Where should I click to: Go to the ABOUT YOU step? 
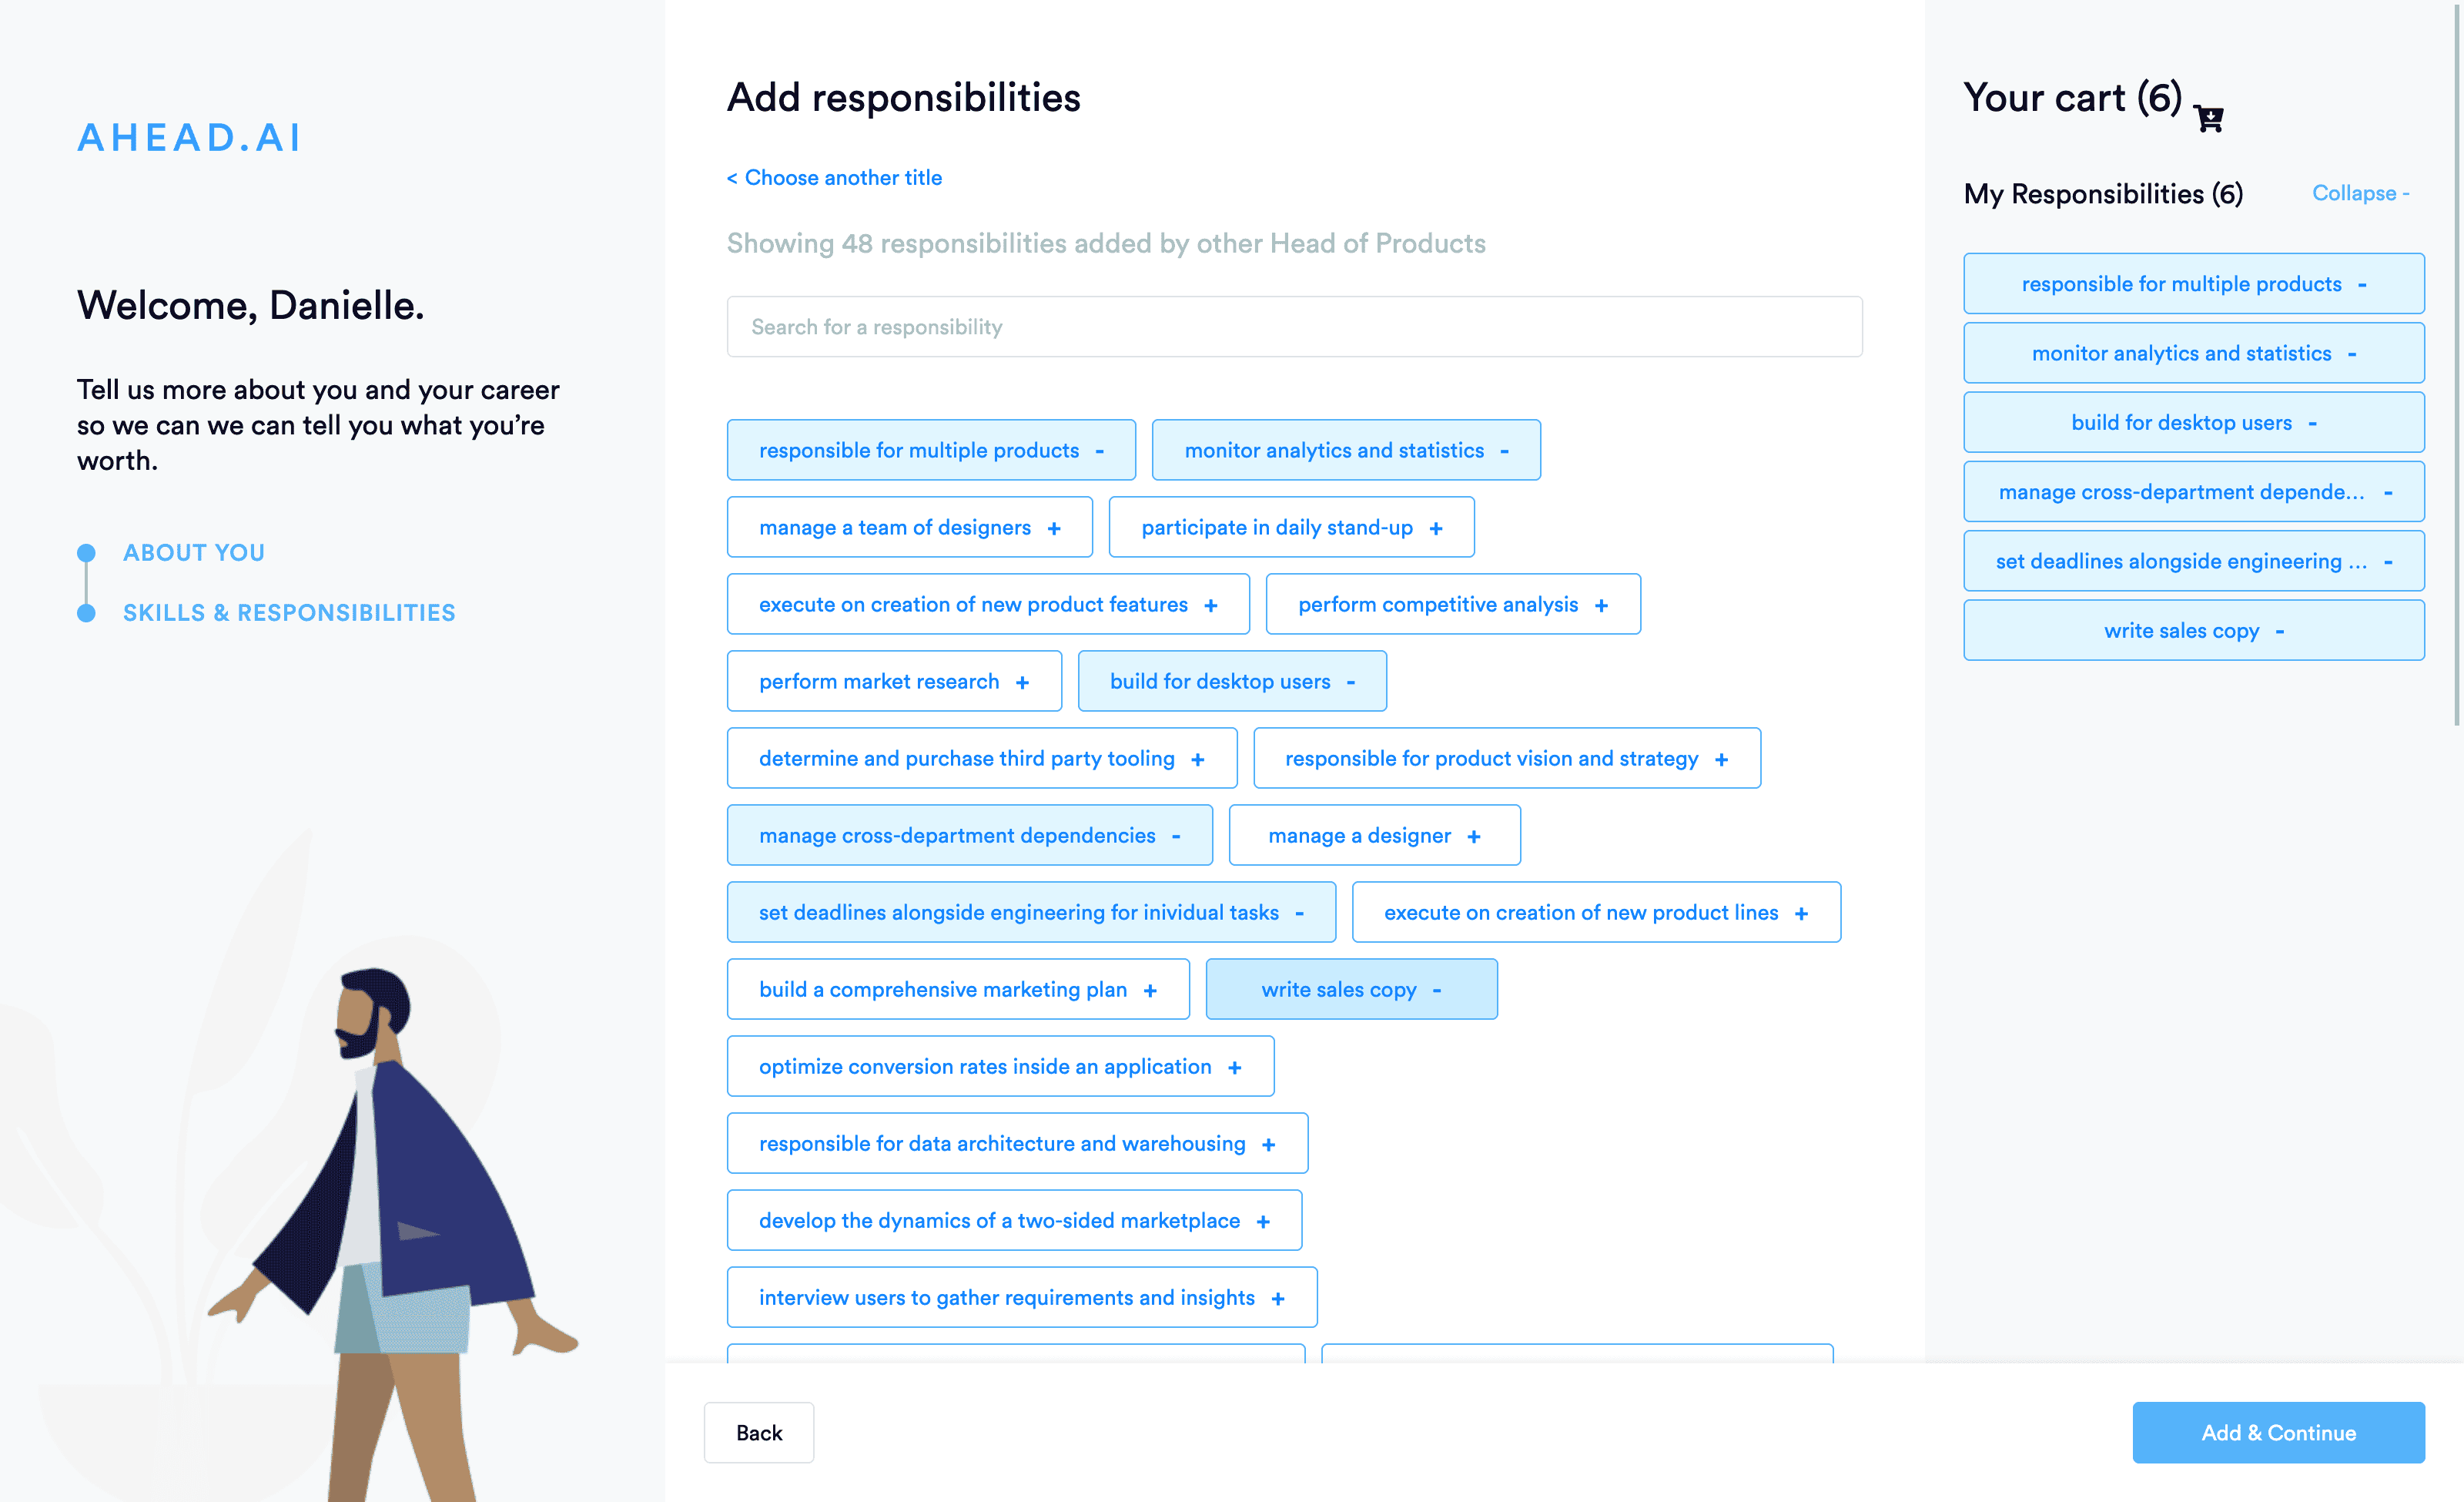(x=194, y=553)
